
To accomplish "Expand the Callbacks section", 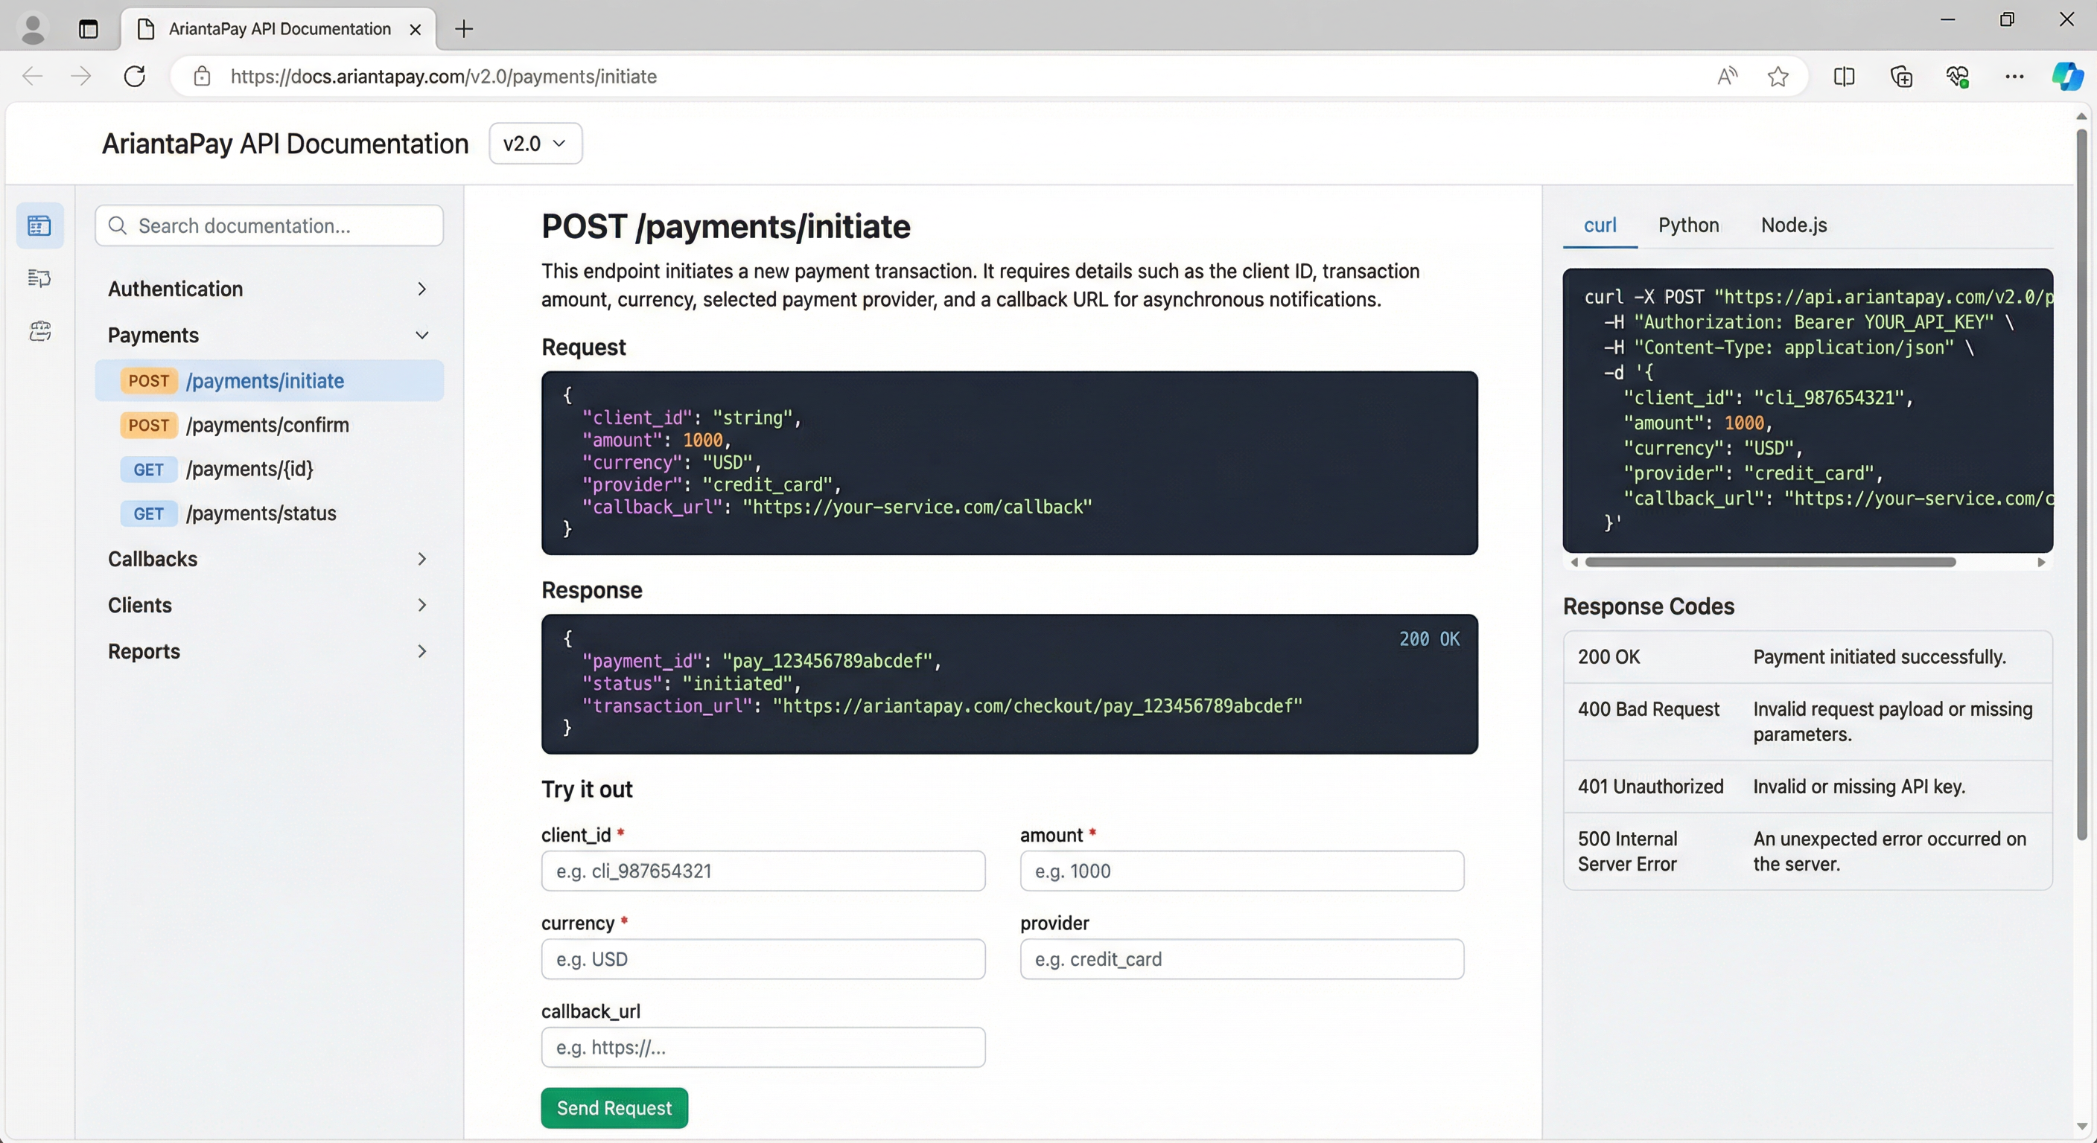I will tap(268, 559).
